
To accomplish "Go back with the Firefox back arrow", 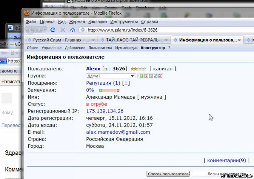I will [30, 30].
